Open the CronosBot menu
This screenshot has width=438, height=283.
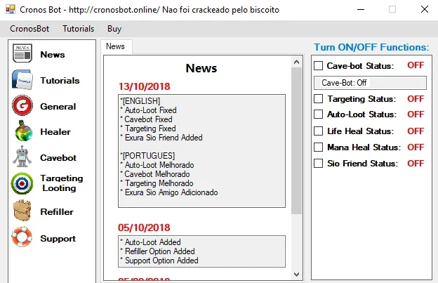(29, 29)
